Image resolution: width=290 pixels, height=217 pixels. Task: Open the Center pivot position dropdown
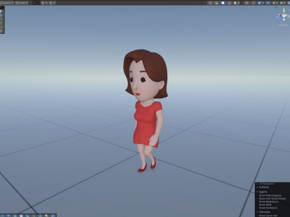(x=7, y=3)
